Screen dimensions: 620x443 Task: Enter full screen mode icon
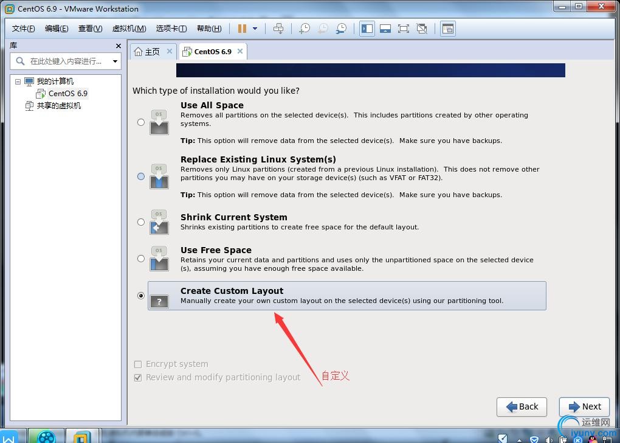pos(404,29)
